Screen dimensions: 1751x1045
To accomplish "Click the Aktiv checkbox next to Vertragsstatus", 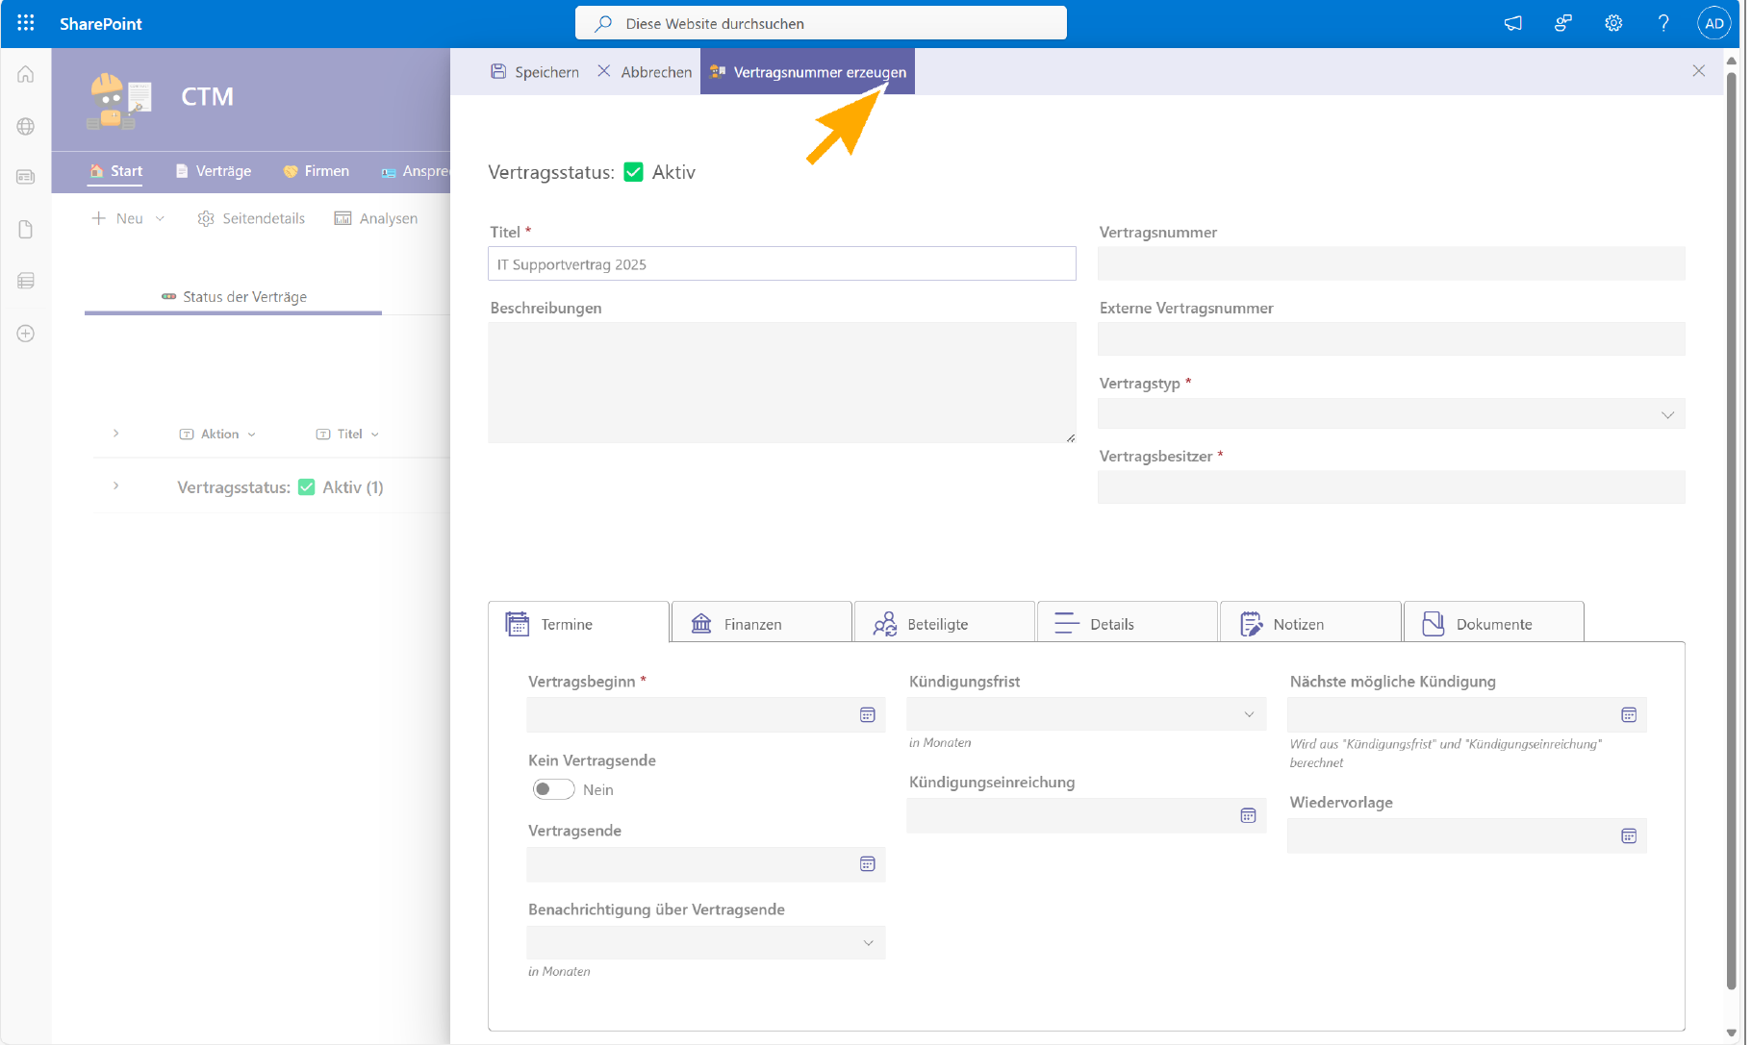I will click(x=633, y=172).
